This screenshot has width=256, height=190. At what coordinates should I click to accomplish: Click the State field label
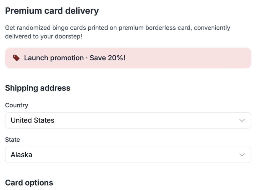(x=12, y=140)
